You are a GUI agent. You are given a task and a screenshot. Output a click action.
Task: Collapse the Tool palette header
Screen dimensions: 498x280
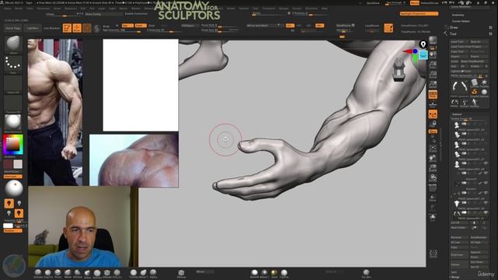click(453, 33)
